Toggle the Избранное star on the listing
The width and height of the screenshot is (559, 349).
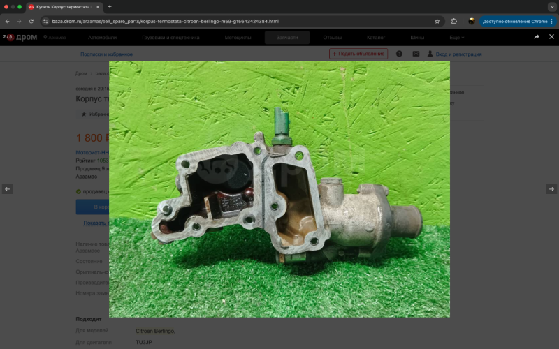click(x=85, y=114)
